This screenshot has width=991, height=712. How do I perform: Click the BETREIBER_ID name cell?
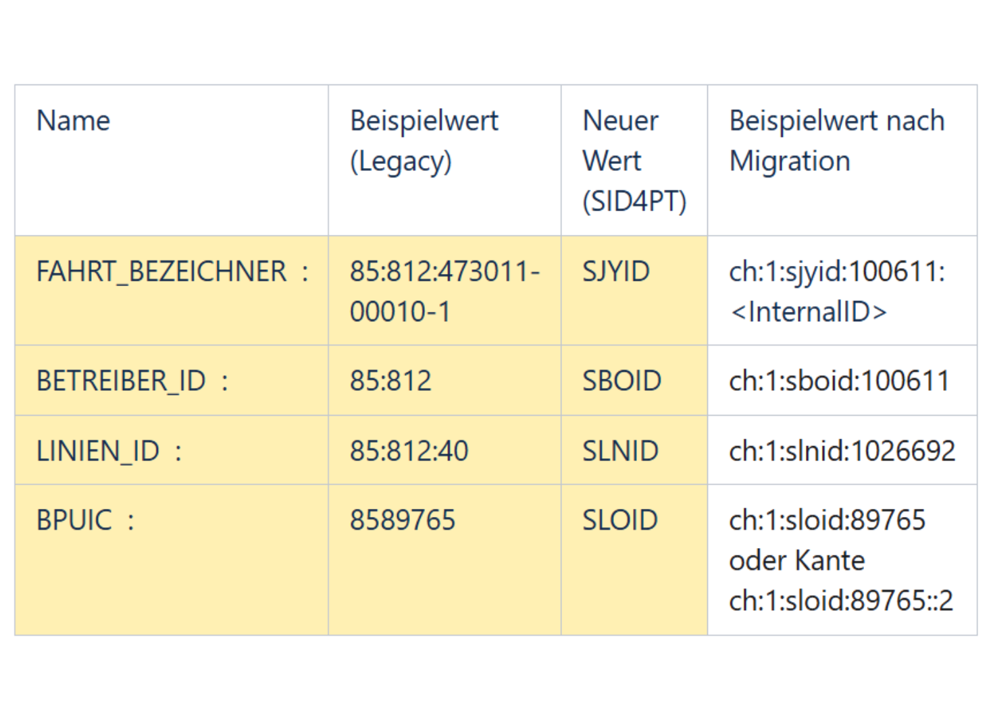(x=172, y=381)
